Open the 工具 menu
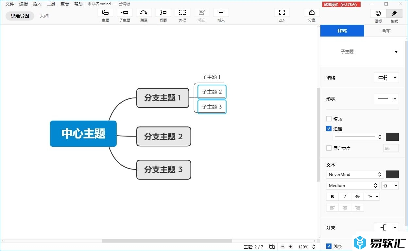This screenshot has width=408, height=251. (51, 4)
